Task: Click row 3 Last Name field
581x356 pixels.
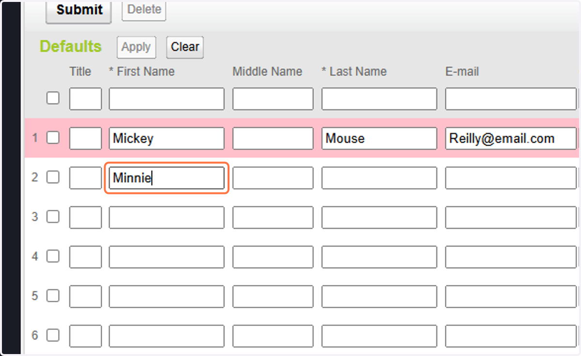Action: pyautogui.click(x=379, y=218)
